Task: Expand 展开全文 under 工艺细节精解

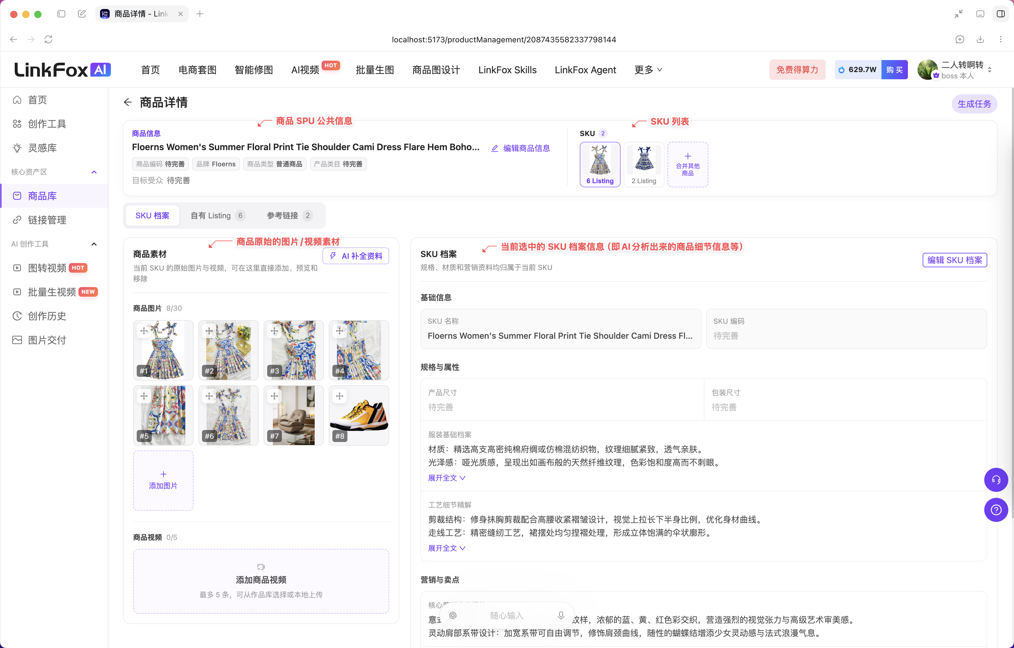Action: click(446, 548)
